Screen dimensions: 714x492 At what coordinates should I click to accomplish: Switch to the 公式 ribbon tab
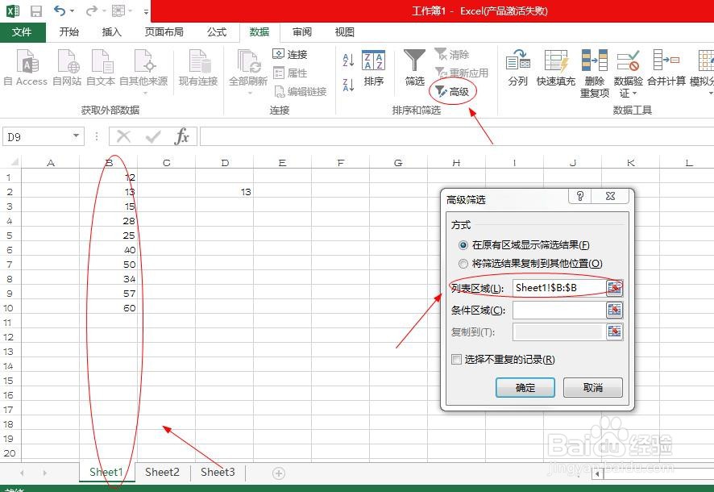(x=216, y=32)
